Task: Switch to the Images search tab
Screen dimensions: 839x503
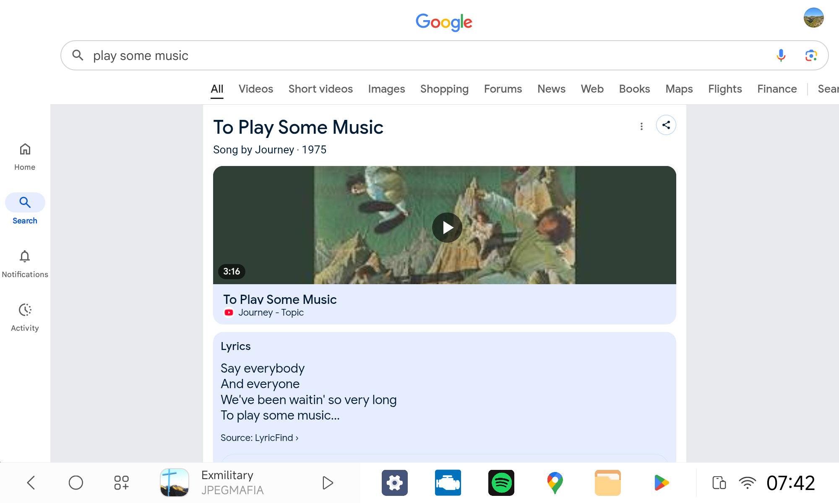Action: pos(386,89)
